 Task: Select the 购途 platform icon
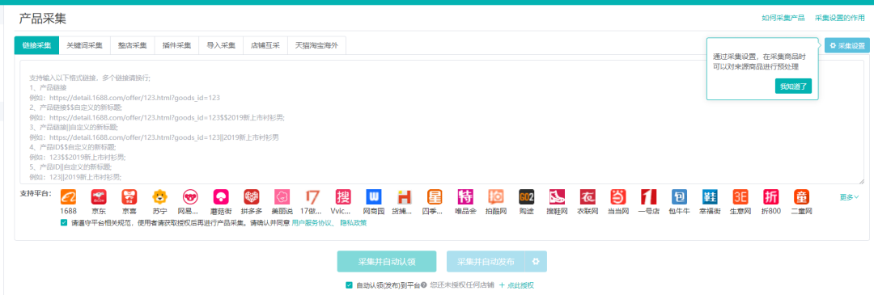click(526, 197)
